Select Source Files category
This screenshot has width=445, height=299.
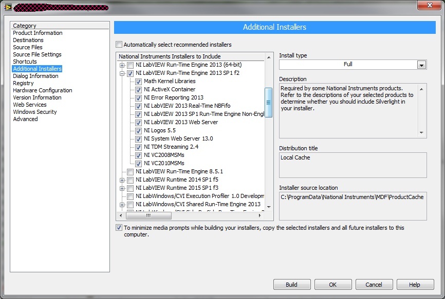28,47
